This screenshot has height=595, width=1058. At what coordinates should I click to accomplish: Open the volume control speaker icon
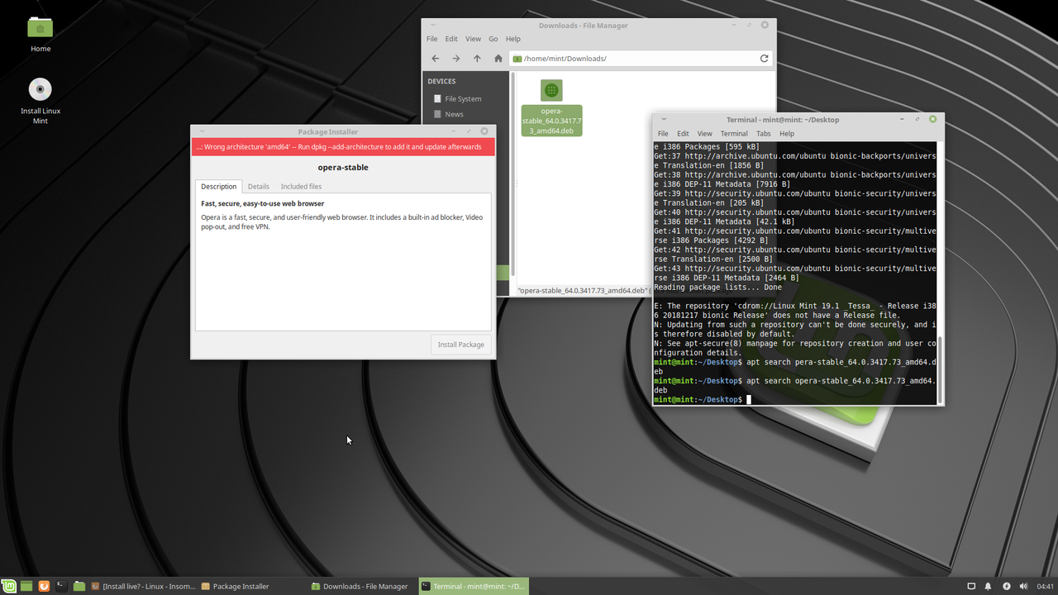tap(1023, 586)
